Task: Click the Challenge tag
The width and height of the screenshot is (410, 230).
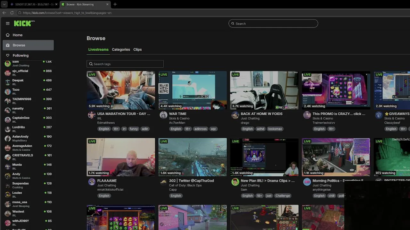Action: [283, 195]
